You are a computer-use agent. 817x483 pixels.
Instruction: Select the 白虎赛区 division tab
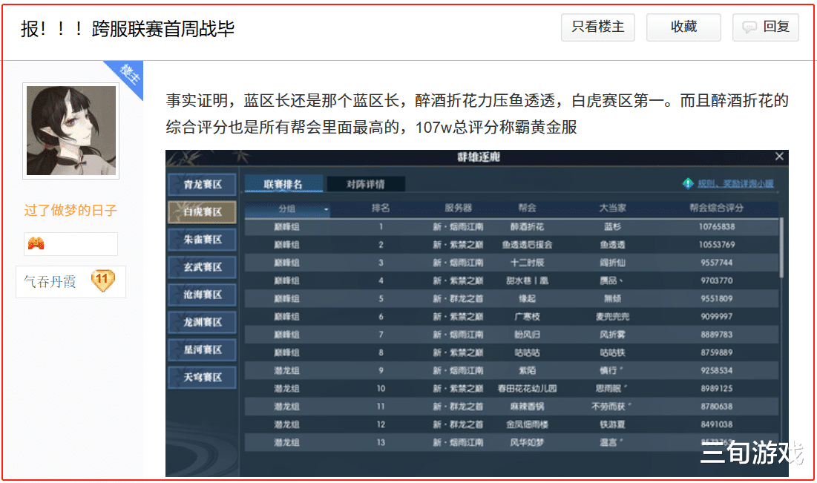[202, 212]
